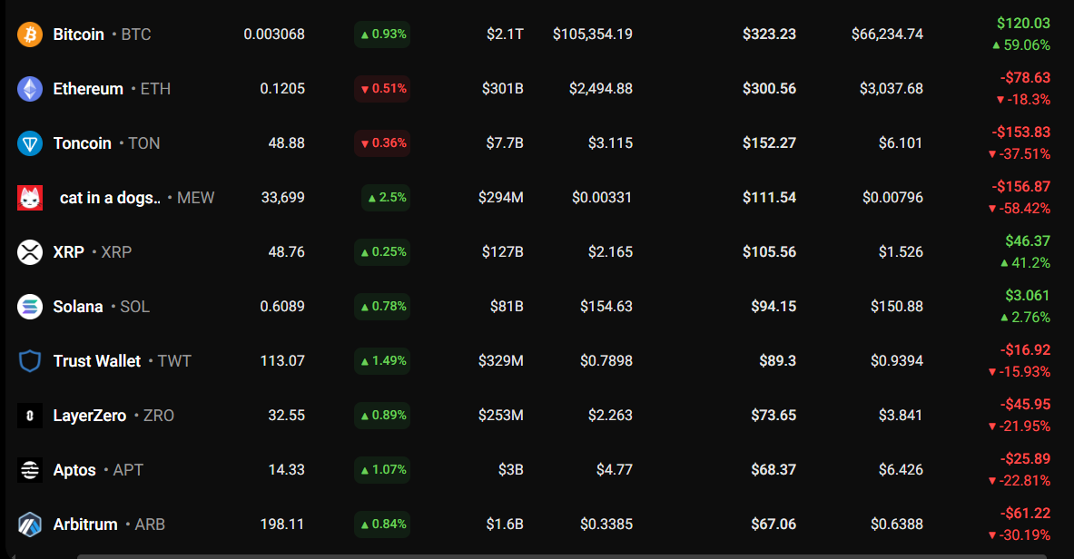Open the Ethereum asset name link

[88, 89]
